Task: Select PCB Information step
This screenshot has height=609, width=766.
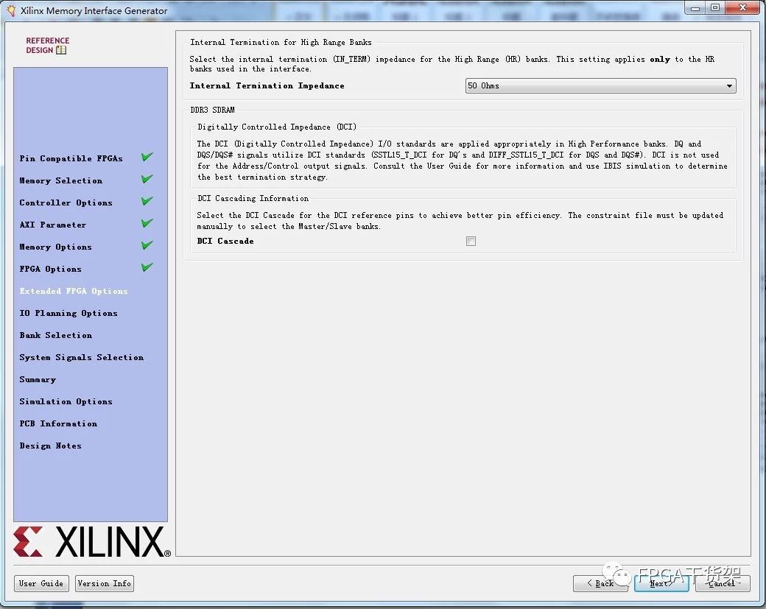Action: click(58, 423)
